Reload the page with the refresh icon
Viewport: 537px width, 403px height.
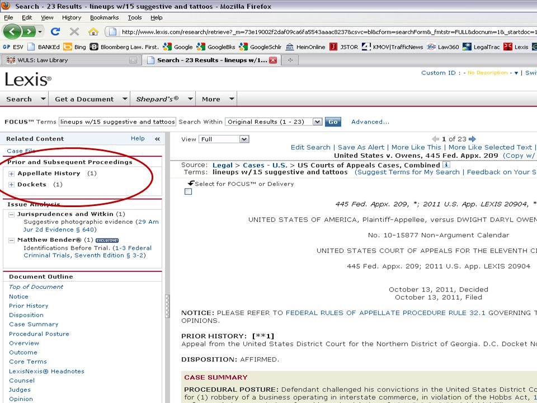[55, 32]
